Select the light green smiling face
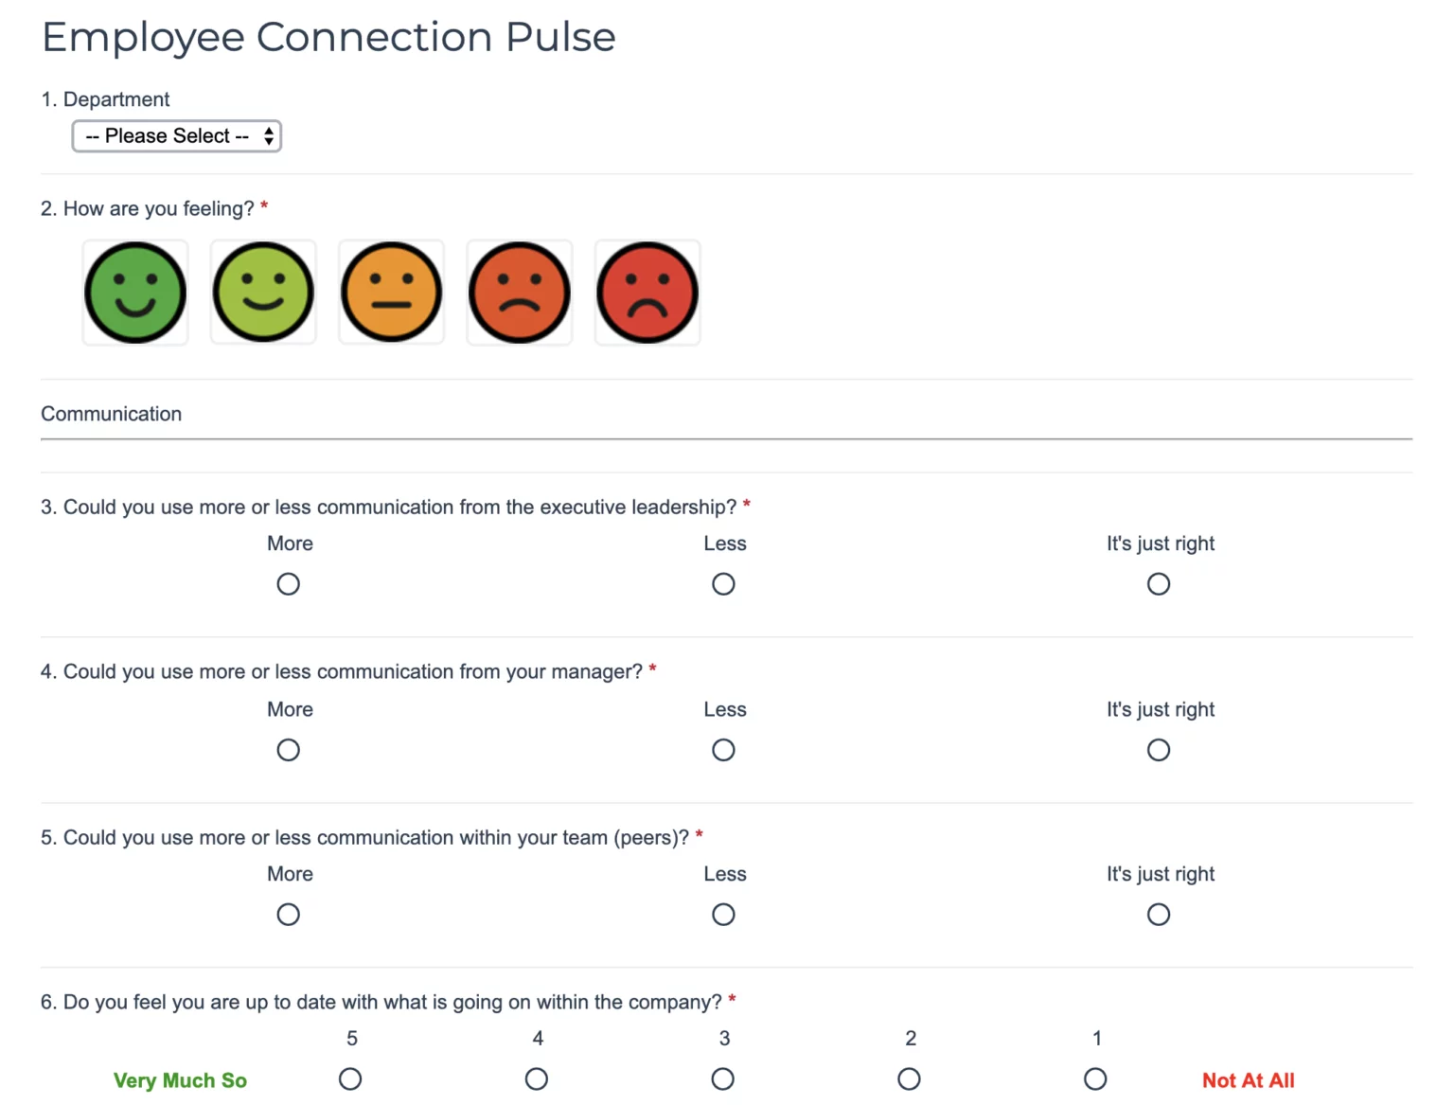The height and width of the screenshot is (1105, 1454). tap(263, 292)
